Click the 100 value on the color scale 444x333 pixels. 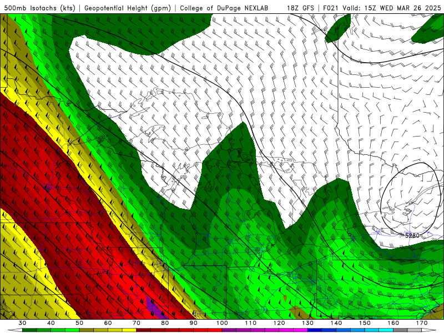coord(223,323)
